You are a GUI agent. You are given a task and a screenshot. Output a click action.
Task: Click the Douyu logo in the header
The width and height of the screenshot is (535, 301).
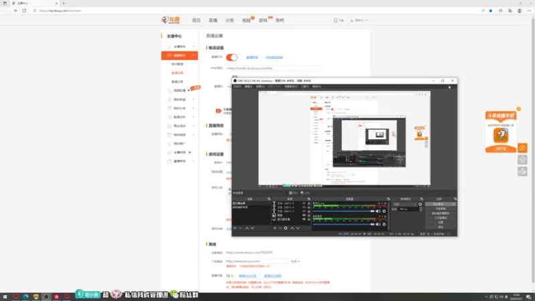coord(171,20)
